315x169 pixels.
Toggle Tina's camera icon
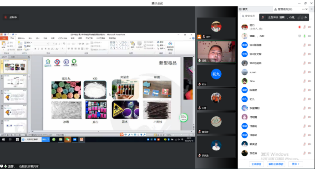click(x=310, y=81)
